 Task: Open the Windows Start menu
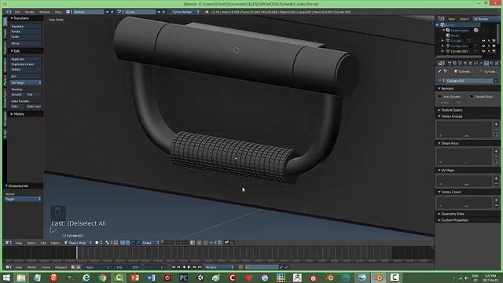(x=6, y=277)
